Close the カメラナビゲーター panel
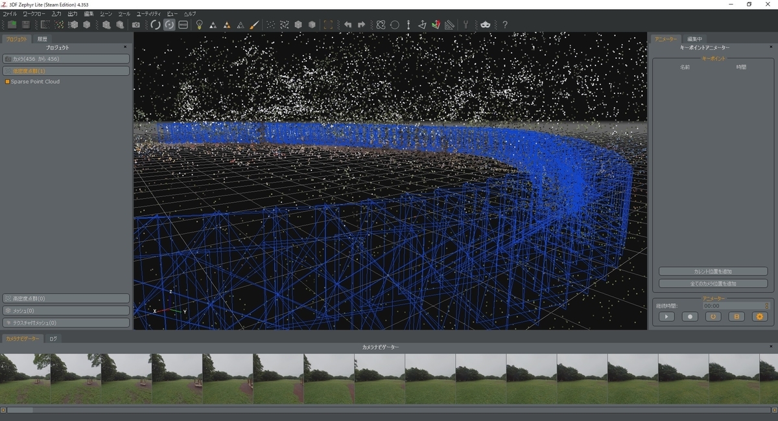This screenshot has height=421, width=778. (x=771, y=347)
